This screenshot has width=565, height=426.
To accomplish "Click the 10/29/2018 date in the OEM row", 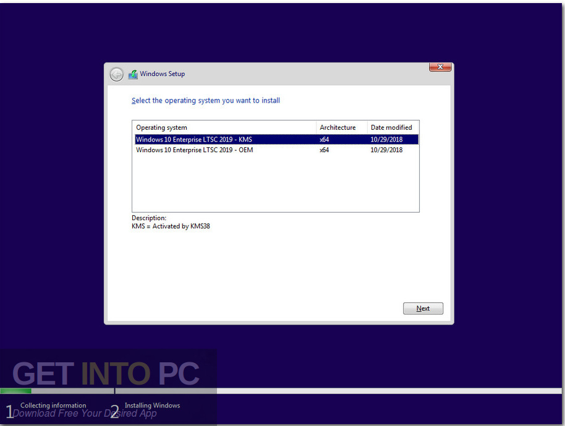I will (386, 150).
